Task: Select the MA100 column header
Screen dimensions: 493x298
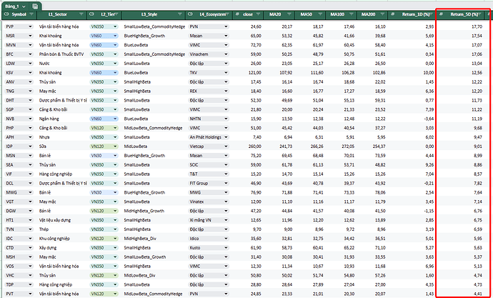Action: [337, 14]
